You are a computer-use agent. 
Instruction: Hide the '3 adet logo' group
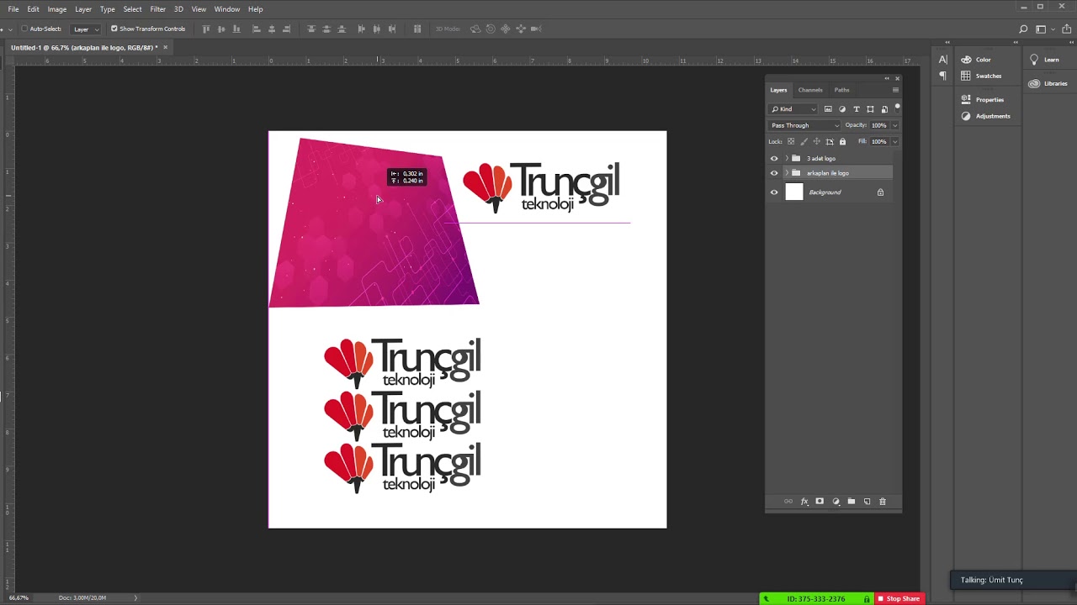click(x=774, y=158)
